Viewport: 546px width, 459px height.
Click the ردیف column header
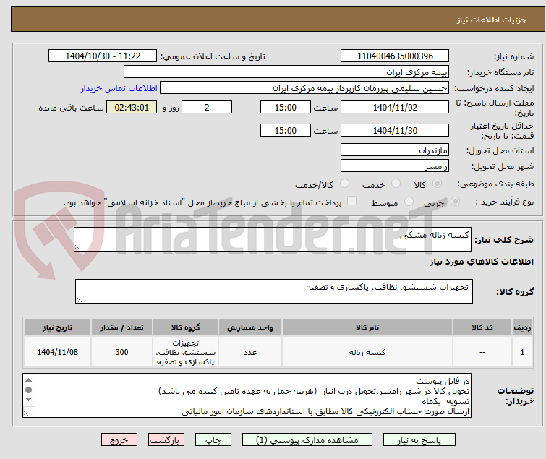pyautogui.click(x=522, y=327)
